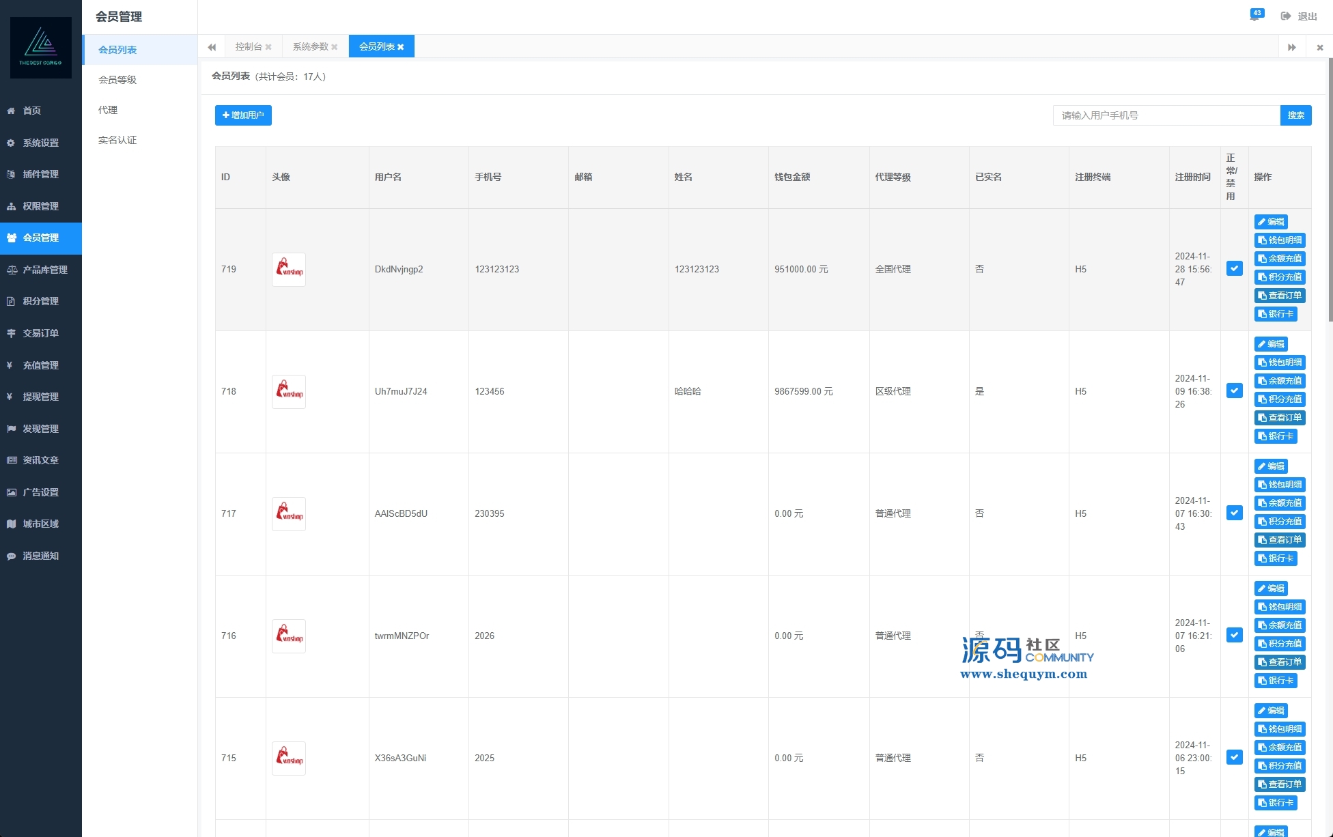Close the 控制台 tab with its x icon
Image resolution: width=1333 pixels, height=837 pixels.
click(268, 47)
